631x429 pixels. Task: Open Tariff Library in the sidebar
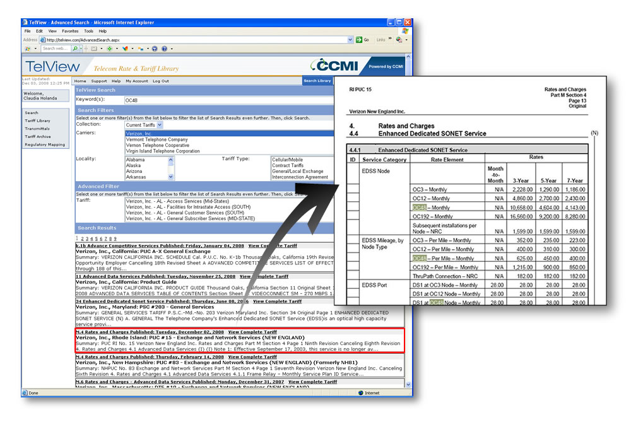pyautogui.click(x=37, y=120)
